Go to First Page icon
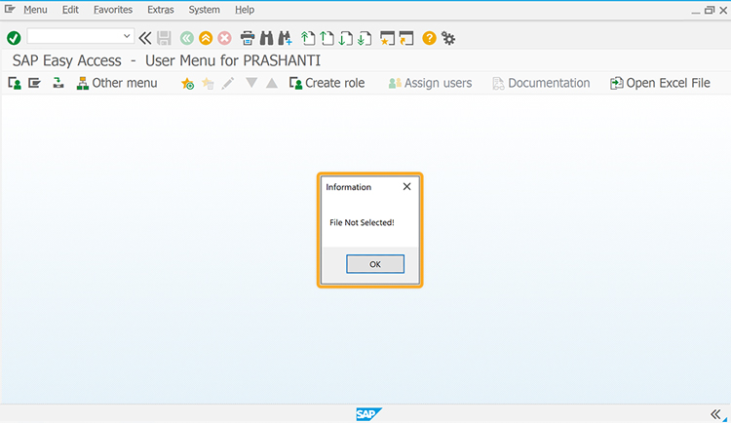This screenshot has width=731, height=423. click(308, 38)
